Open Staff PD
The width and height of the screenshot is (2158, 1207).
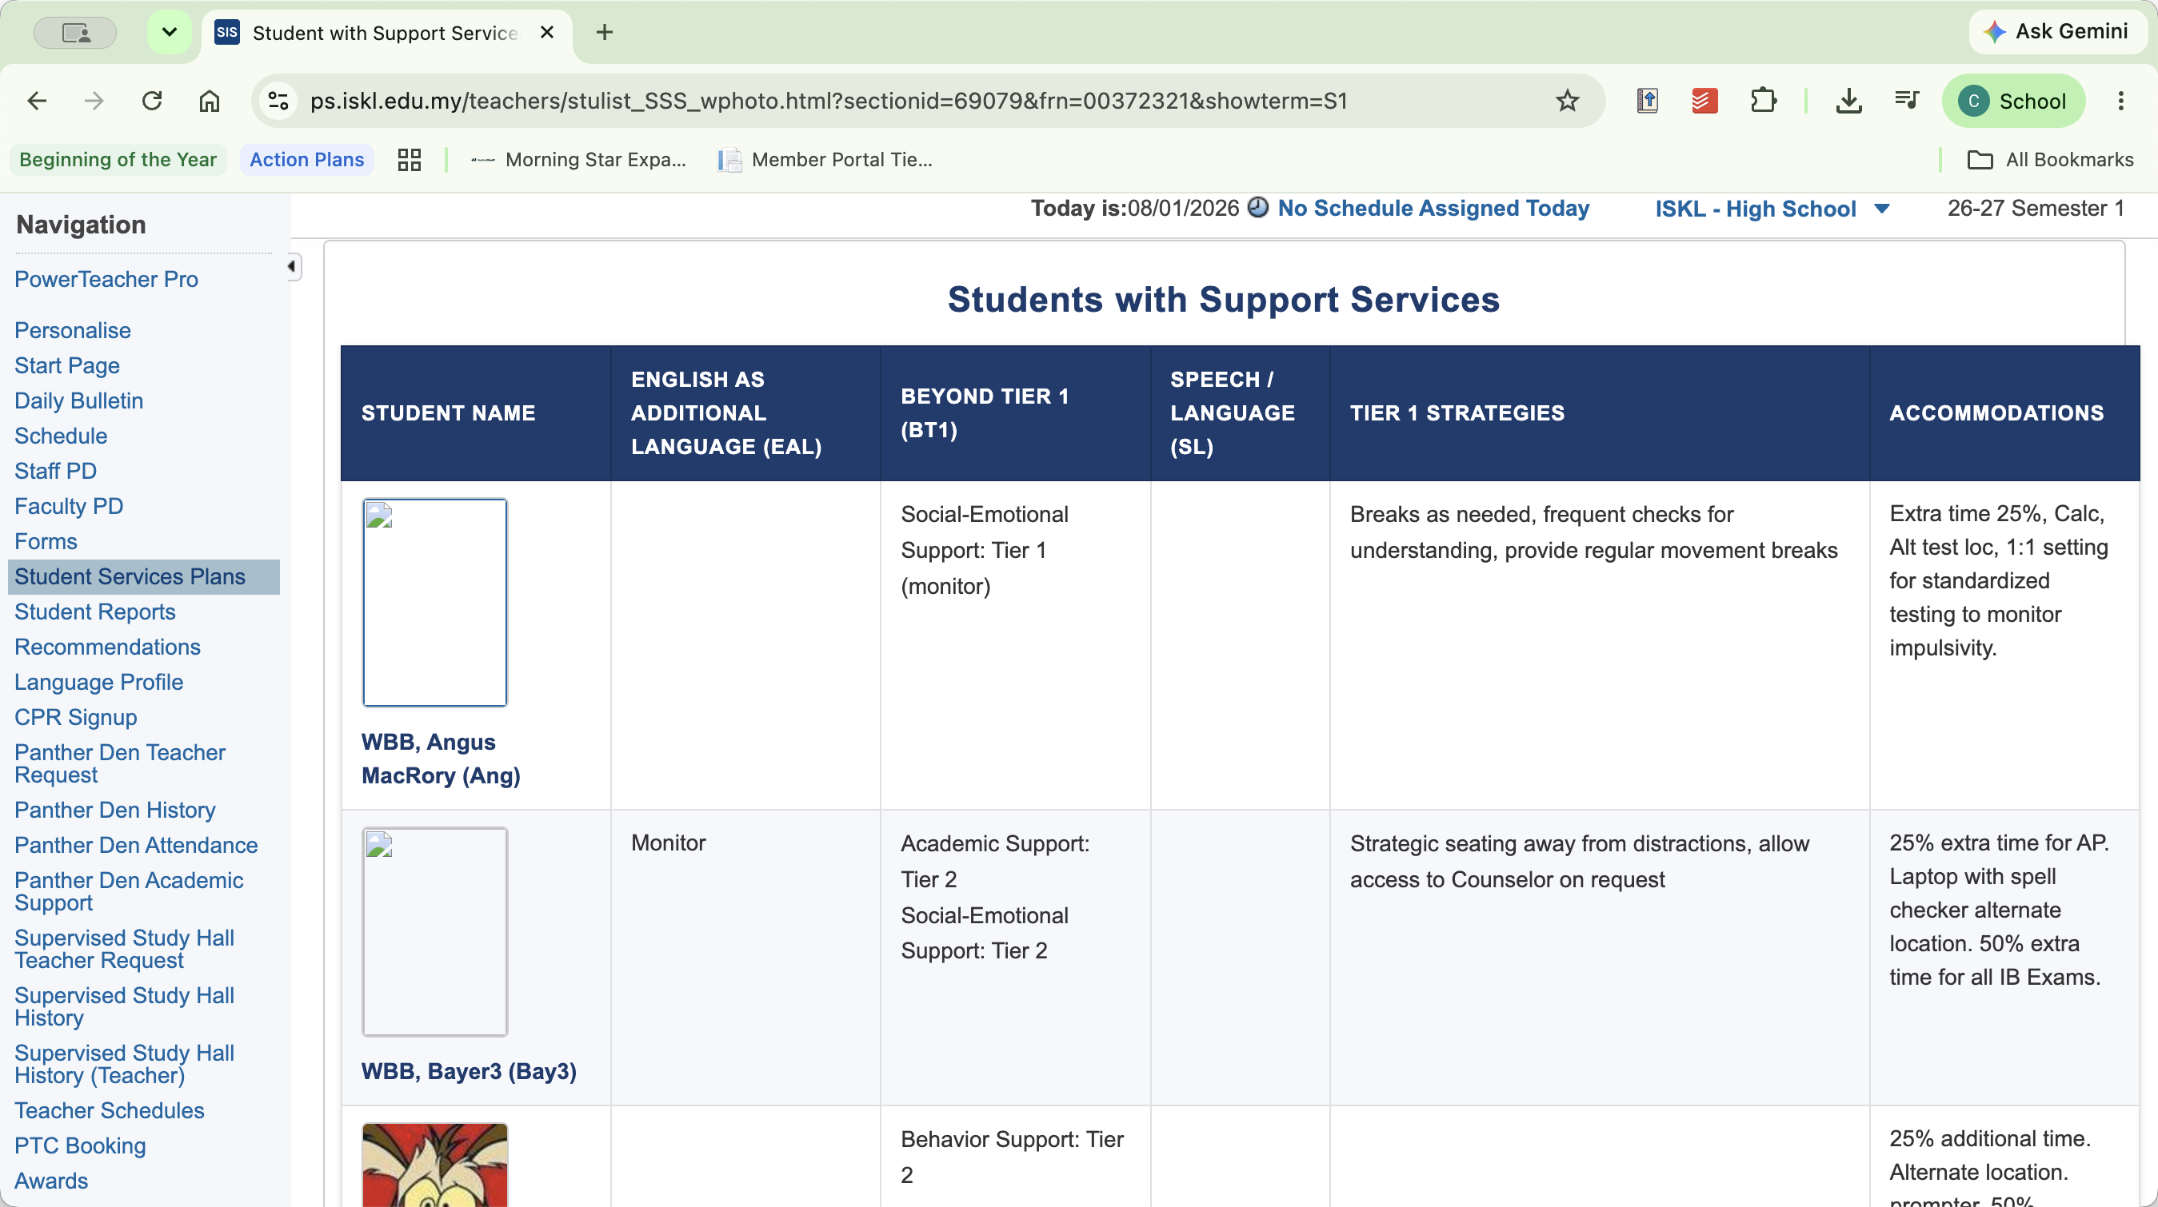tap(55, 472)
